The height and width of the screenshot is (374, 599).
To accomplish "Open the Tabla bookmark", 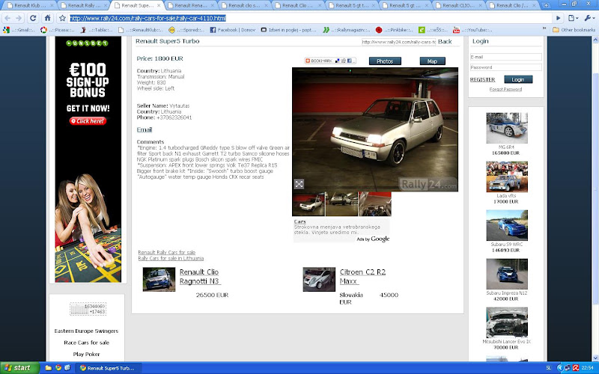I will 97,30.
